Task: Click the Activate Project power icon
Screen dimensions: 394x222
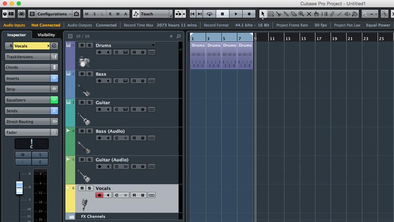Action: coord(5,14)
